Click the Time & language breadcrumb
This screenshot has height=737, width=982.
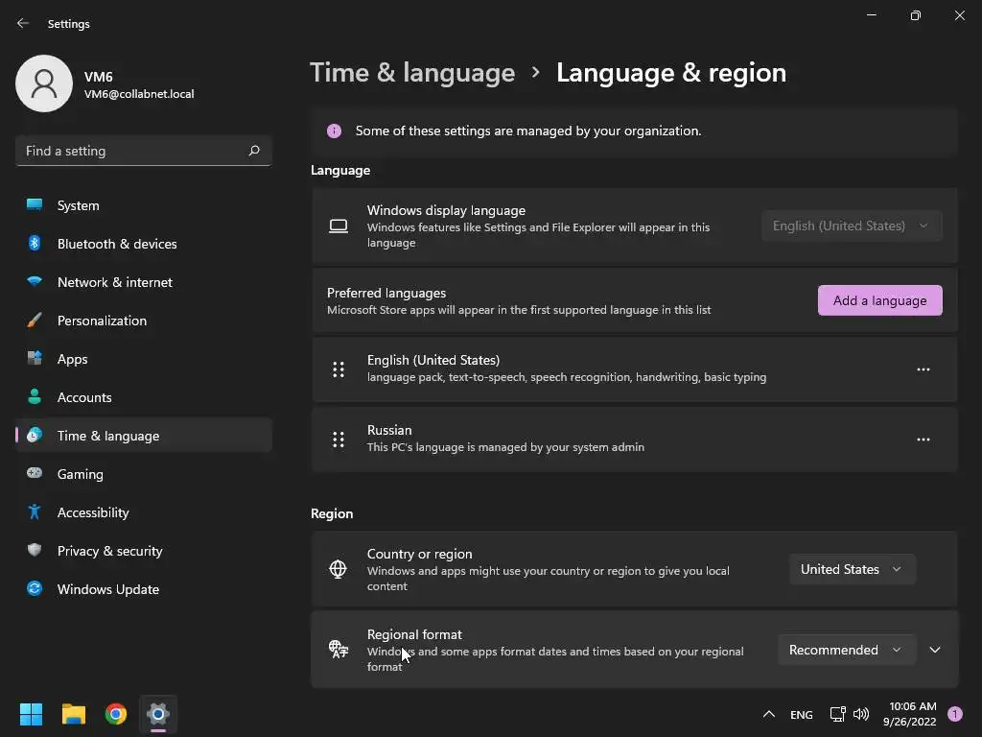pos(412,73)
